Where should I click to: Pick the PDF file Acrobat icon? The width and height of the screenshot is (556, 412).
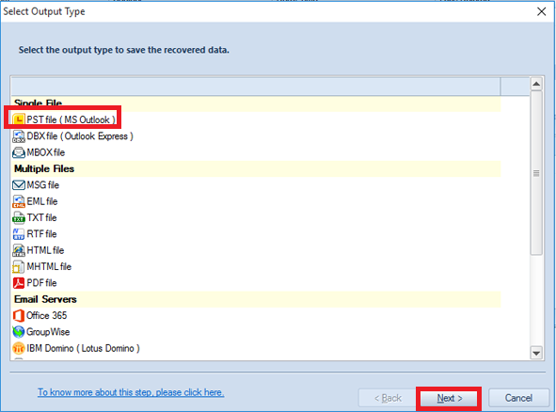point(19,283)
